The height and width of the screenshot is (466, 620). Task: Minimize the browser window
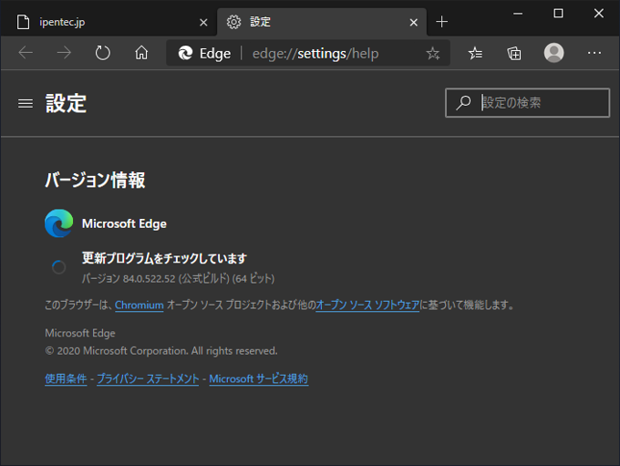coord(518,14)
